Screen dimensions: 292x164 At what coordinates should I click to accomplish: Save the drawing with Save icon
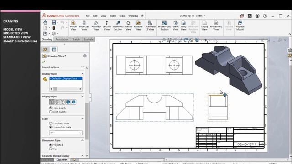[x=54, y=22]
